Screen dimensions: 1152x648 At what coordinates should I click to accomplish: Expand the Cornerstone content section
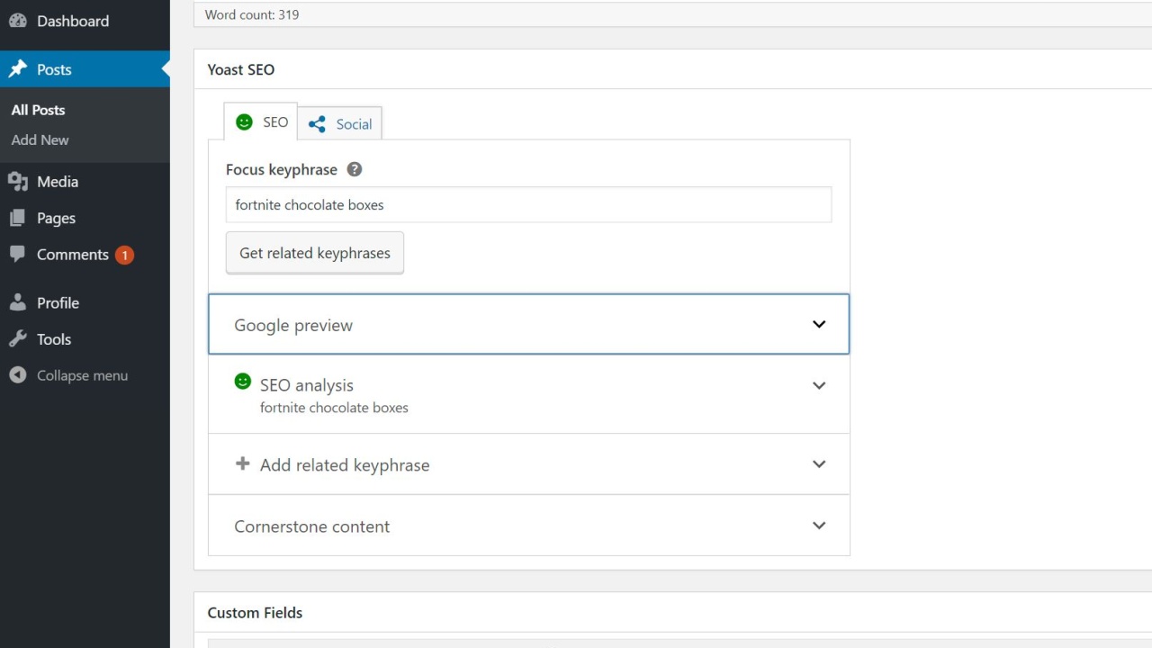818,526
